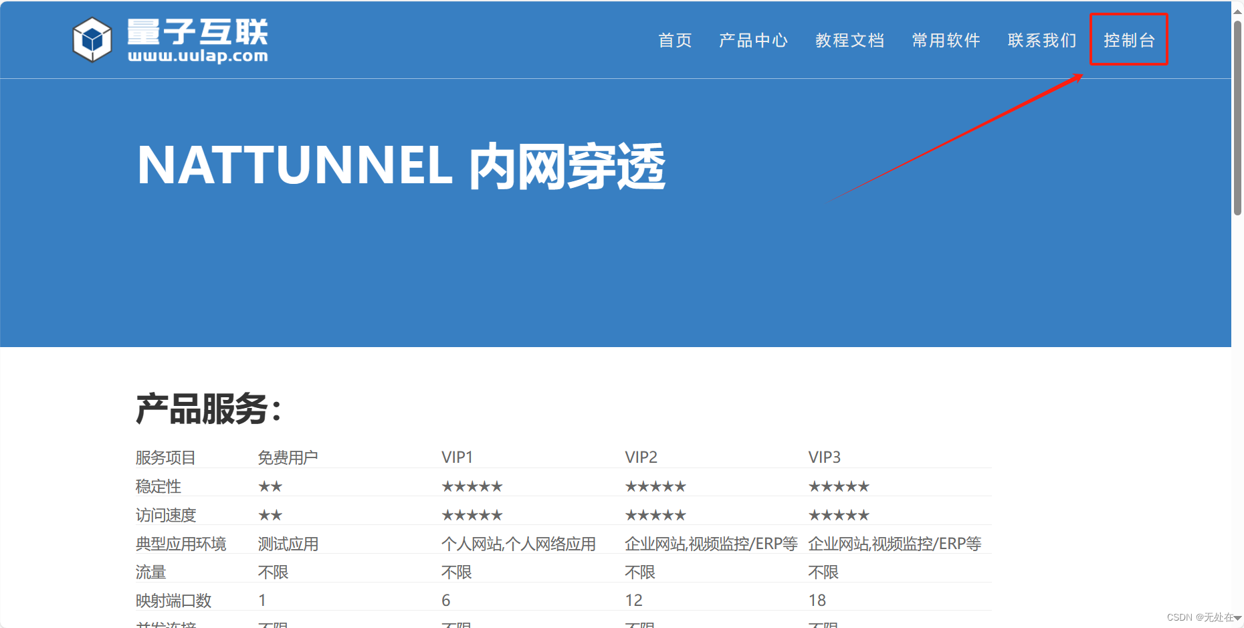
Task: Select 常用软件 in the top navigation
Action: coord(946,40)
